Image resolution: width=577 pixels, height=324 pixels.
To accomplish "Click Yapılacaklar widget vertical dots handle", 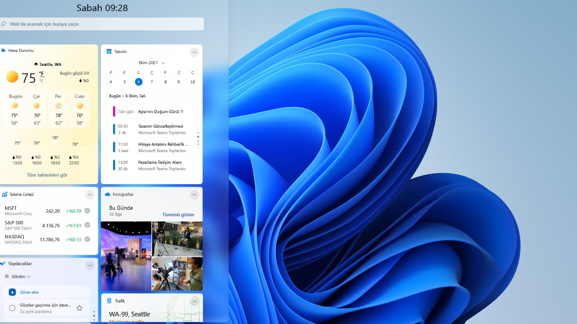I will [94, 315].
